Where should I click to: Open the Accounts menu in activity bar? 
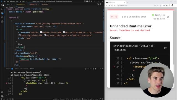pyautogui.click(x=2, y=92)
